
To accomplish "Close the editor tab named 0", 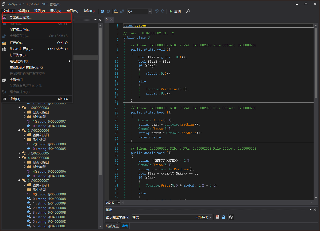I will point(111,20).
